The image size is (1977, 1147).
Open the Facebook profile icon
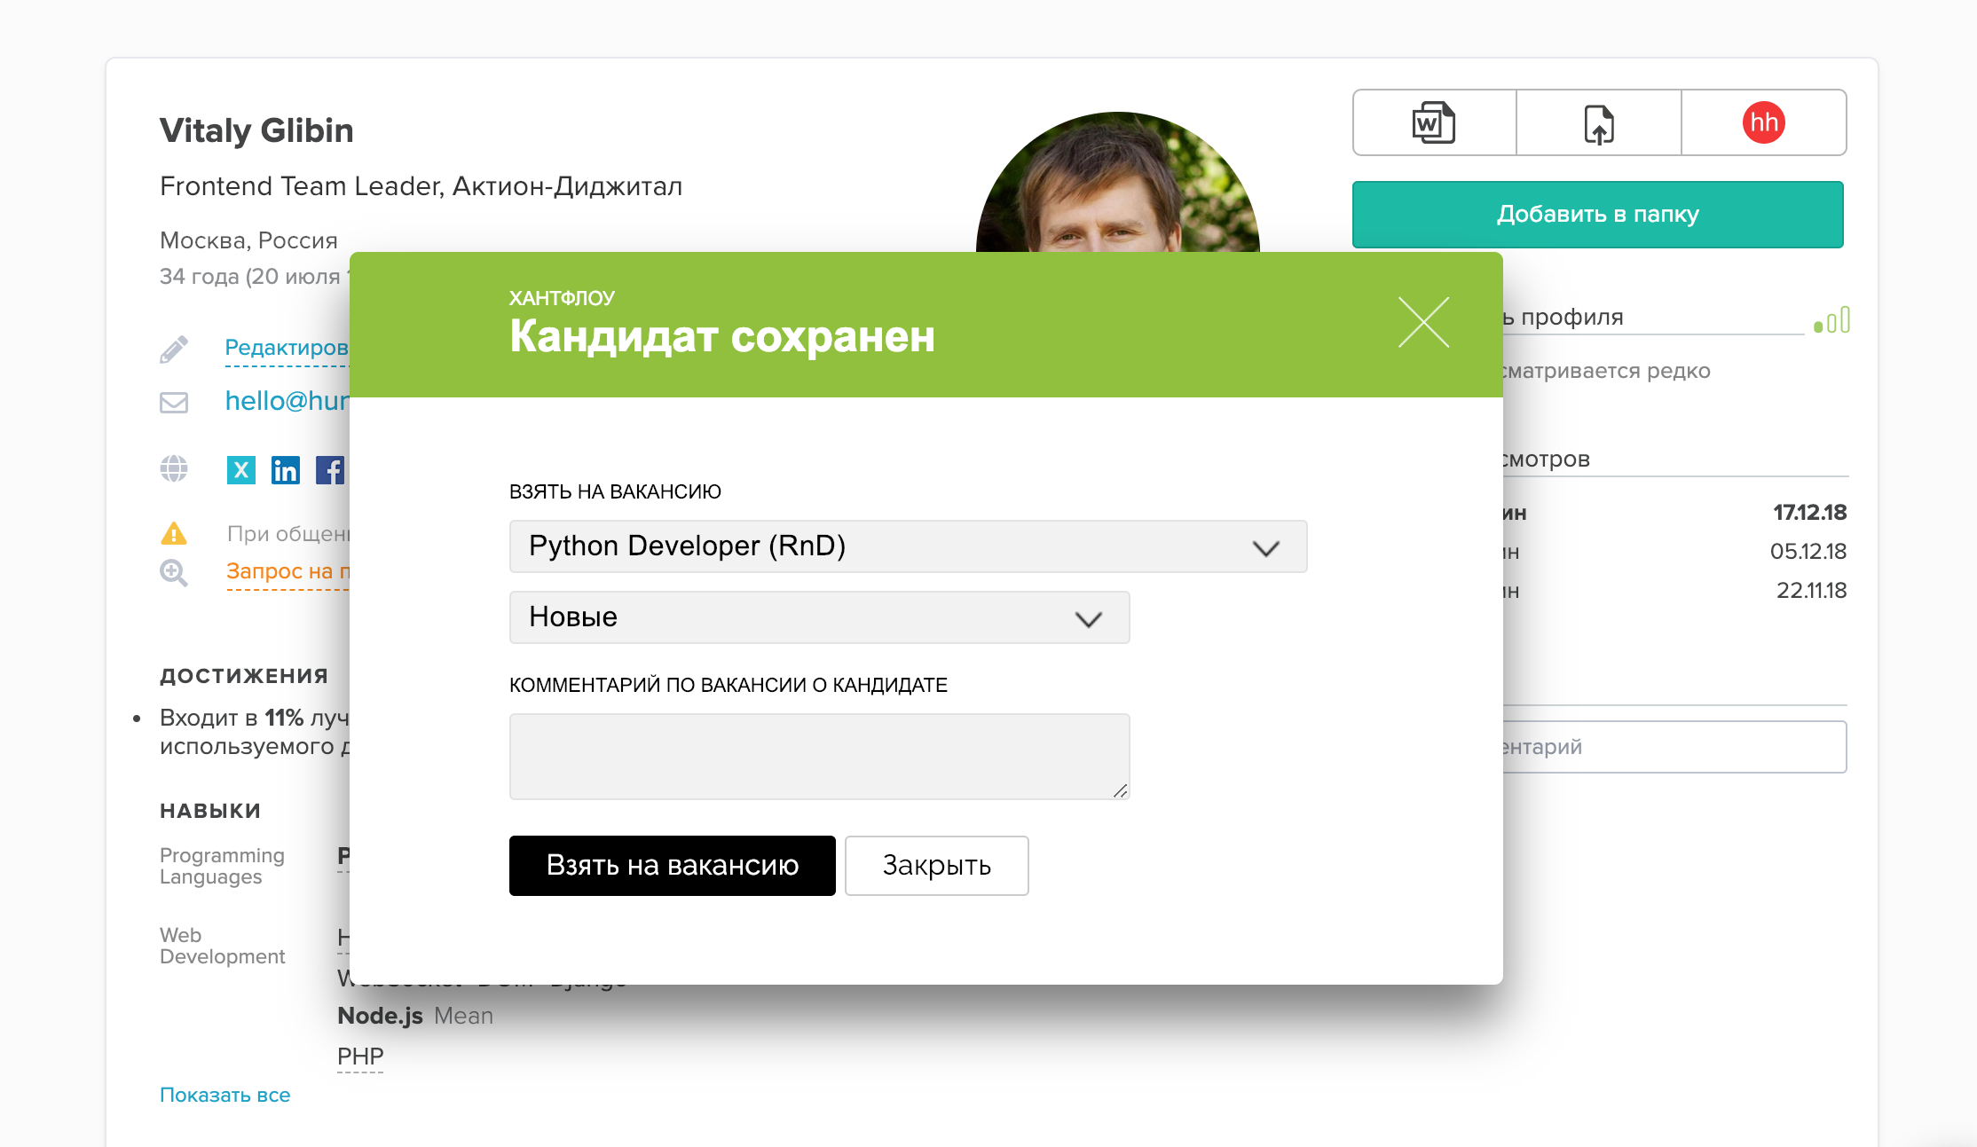(x=330, y=469)
